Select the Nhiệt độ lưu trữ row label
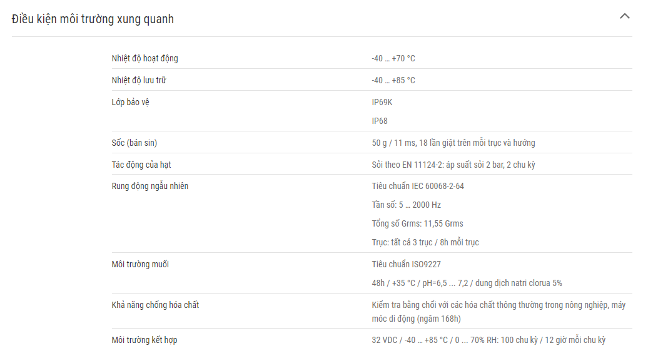Screen dimensions: 653x353 (x=139, y=80)
